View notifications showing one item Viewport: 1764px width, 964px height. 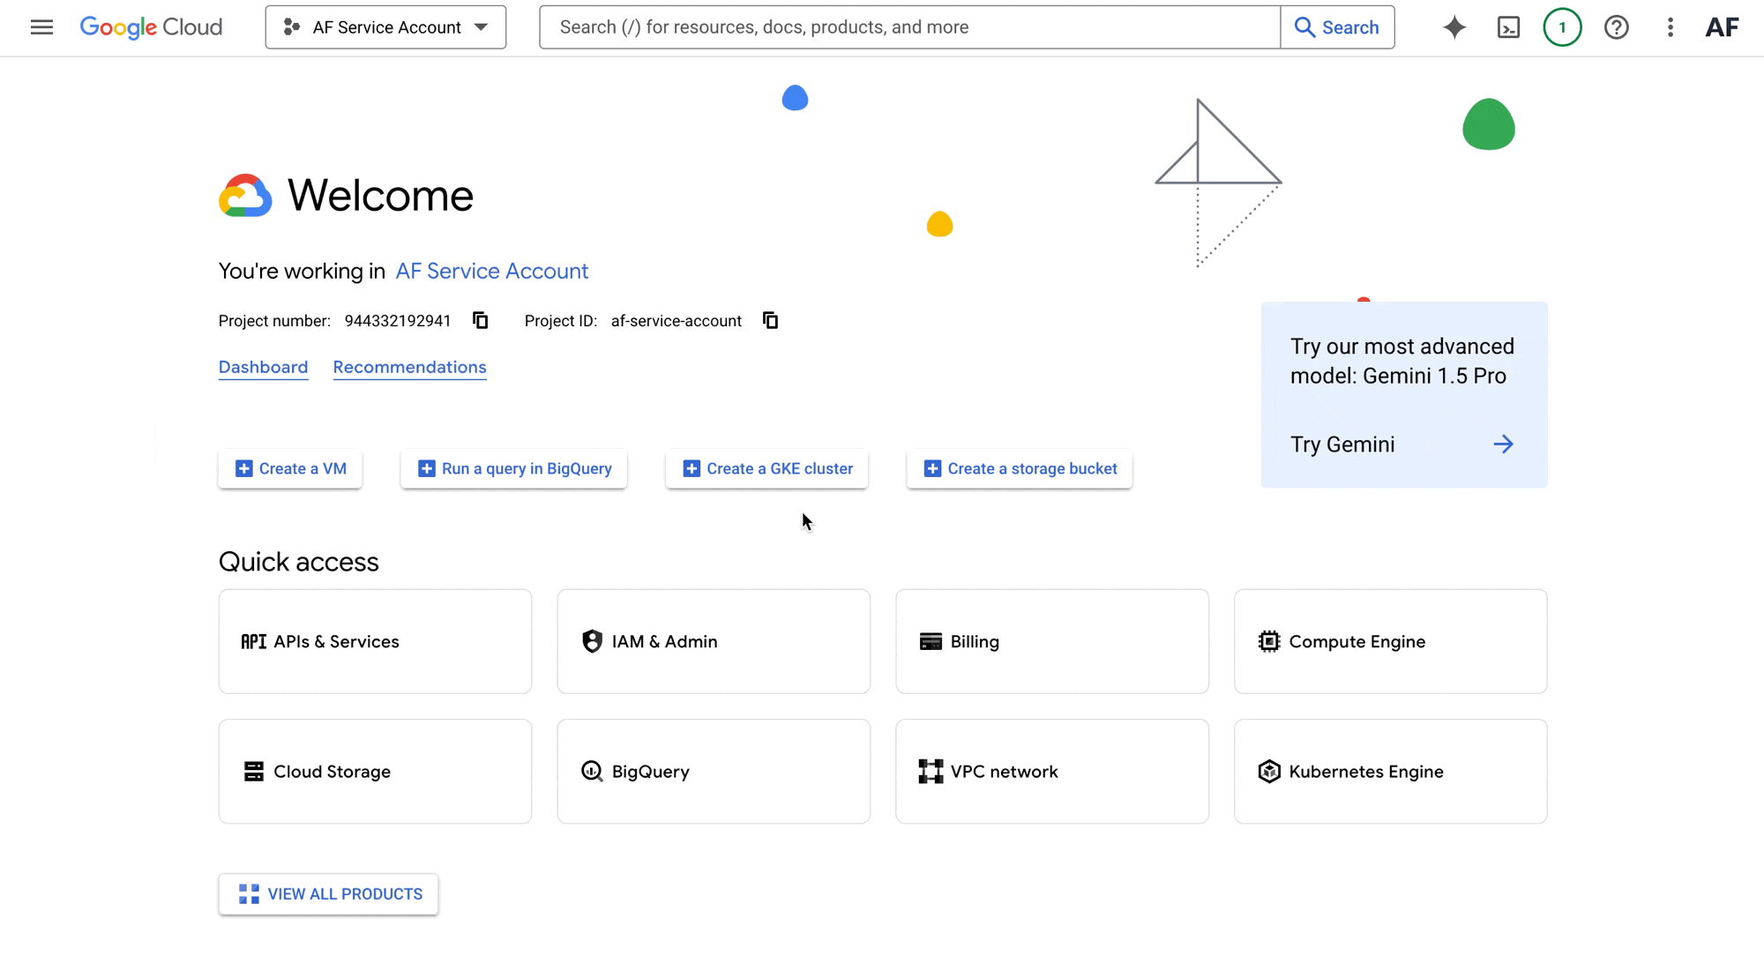pyautogui.click(x=1562, y=27)
